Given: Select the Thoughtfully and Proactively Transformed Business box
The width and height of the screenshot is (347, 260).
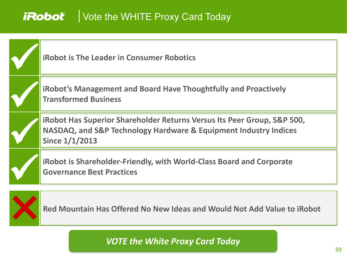Looking at the screenshot, I should tap(188, 94).
